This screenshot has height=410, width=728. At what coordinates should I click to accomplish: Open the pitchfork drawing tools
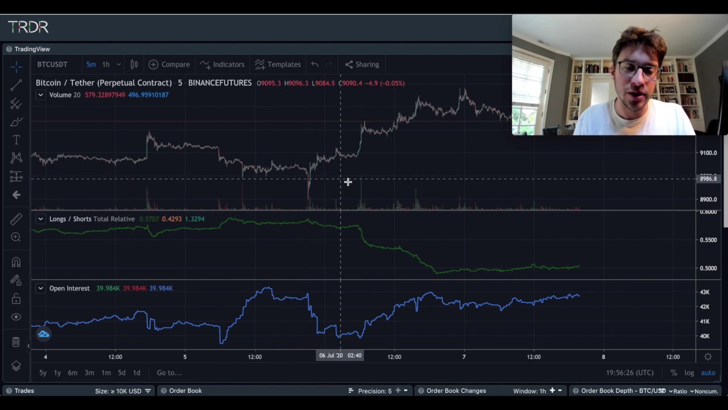coord(16,104)
